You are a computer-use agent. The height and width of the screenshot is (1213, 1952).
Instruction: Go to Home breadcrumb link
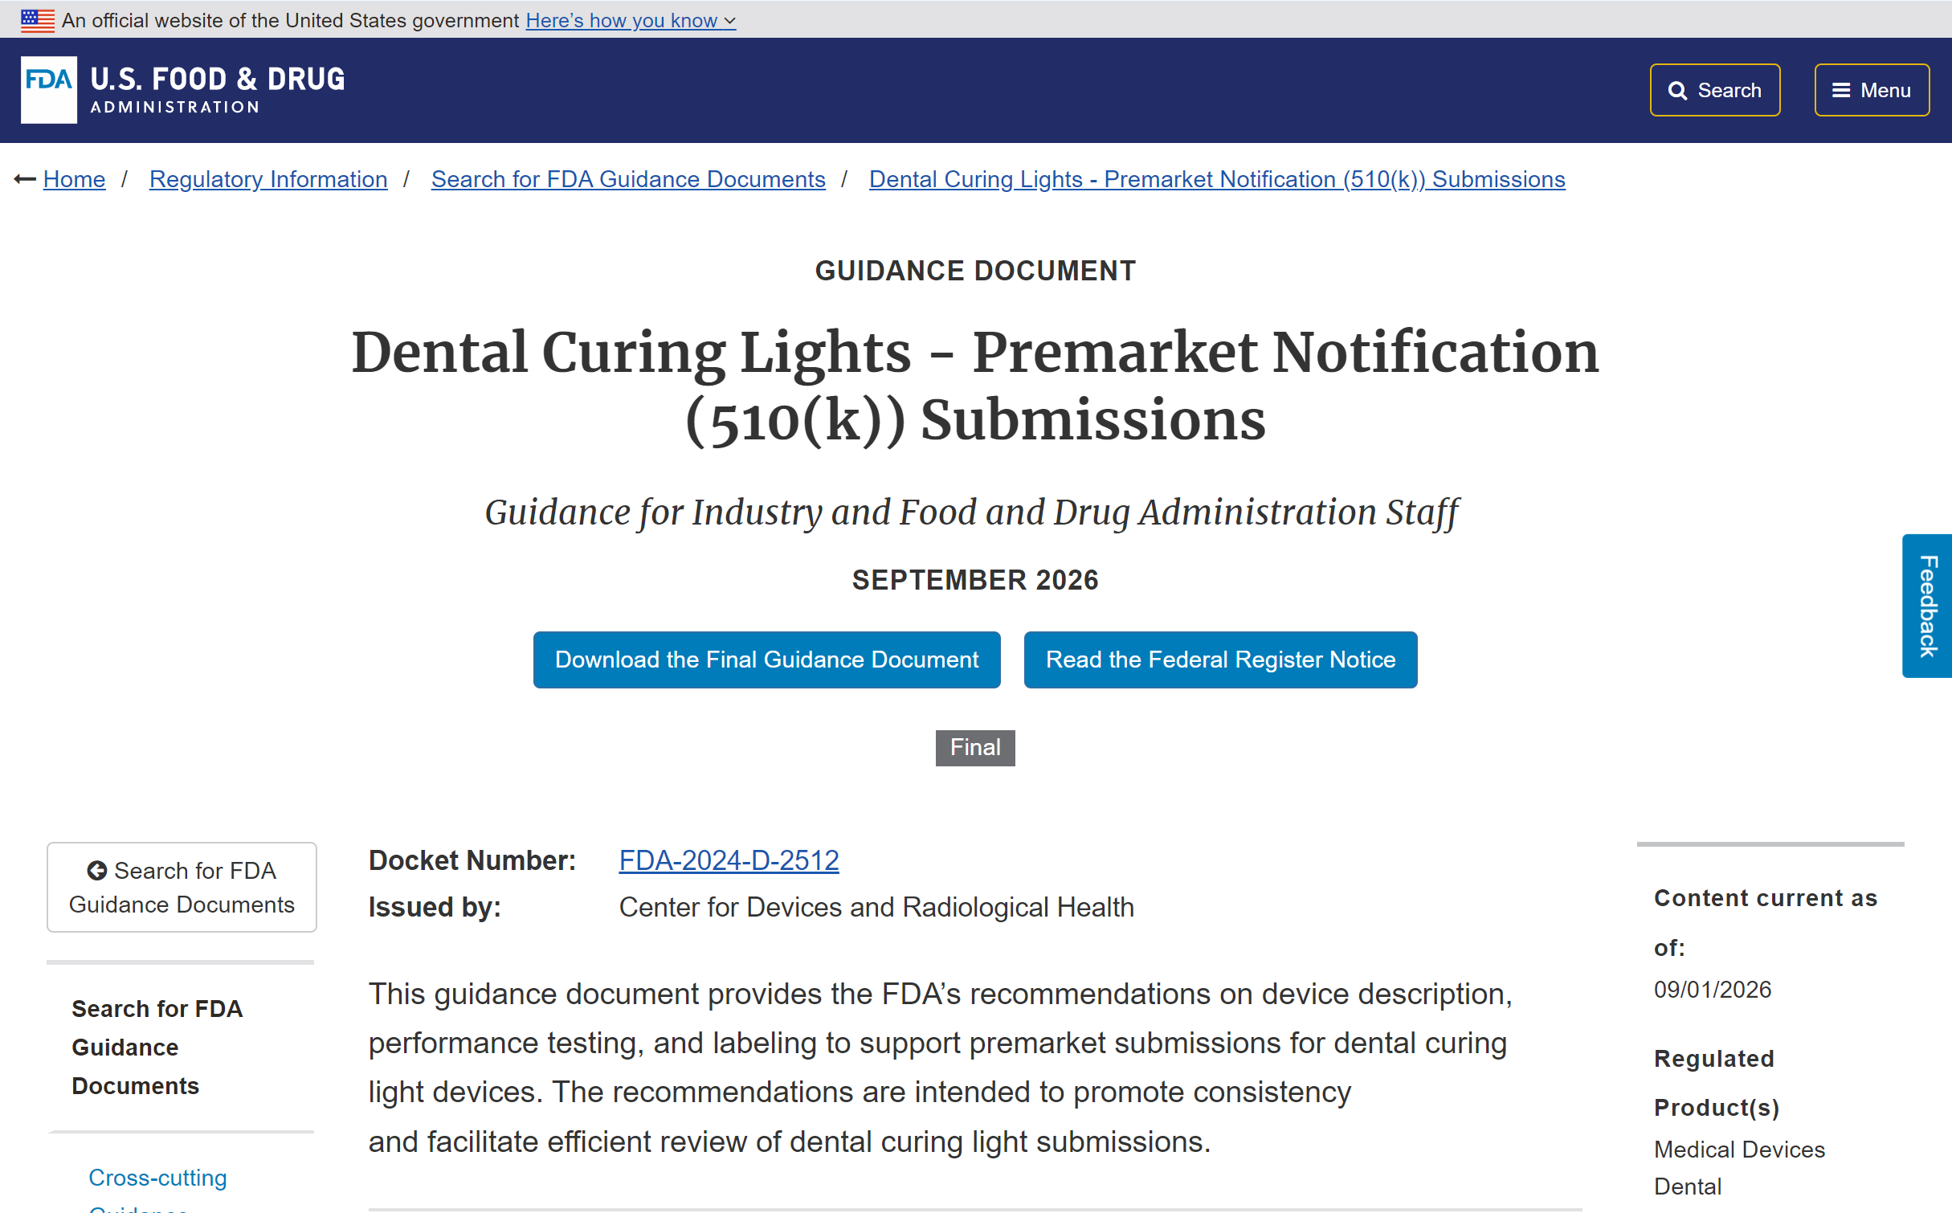pos(74,179)
